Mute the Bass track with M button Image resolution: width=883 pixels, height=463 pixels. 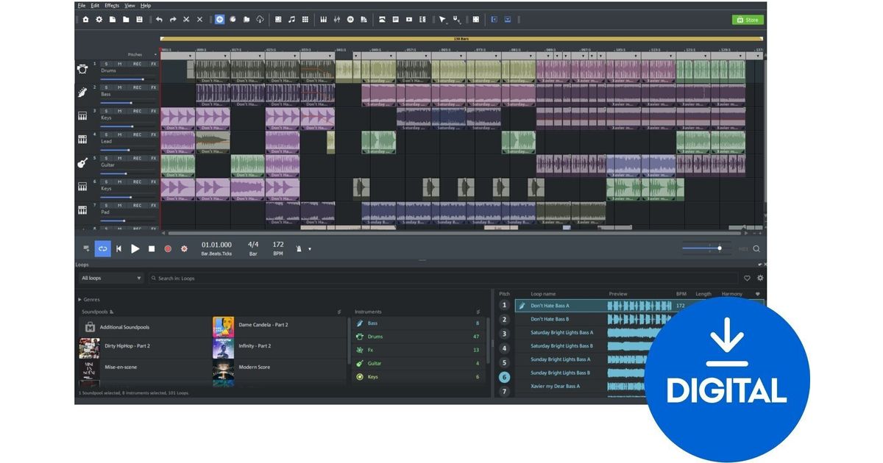click(120, 87)
